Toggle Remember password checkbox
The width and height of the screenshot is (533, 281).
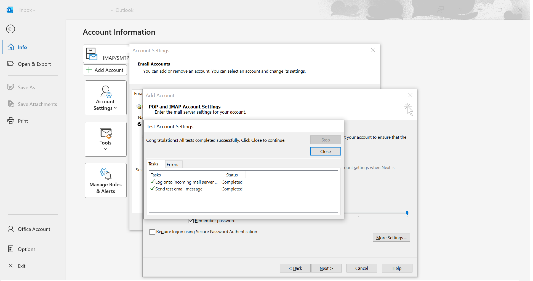191,220
